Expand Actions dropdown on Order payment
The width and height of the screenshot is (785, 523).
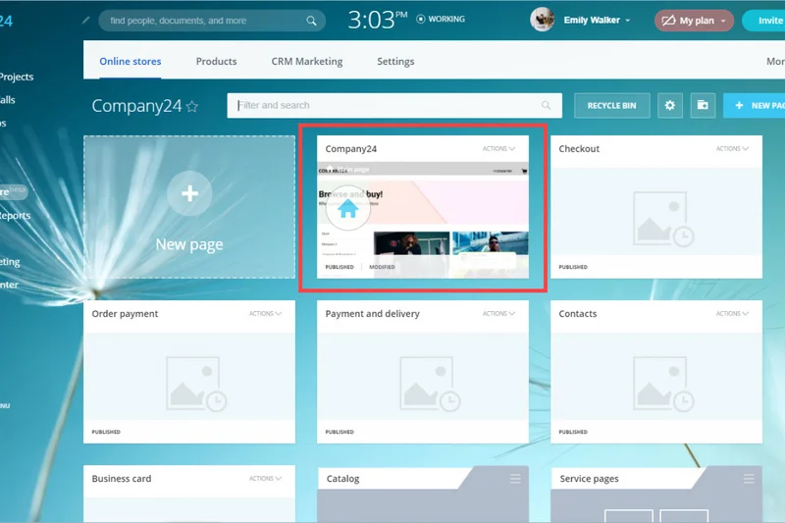coord(265,314)
